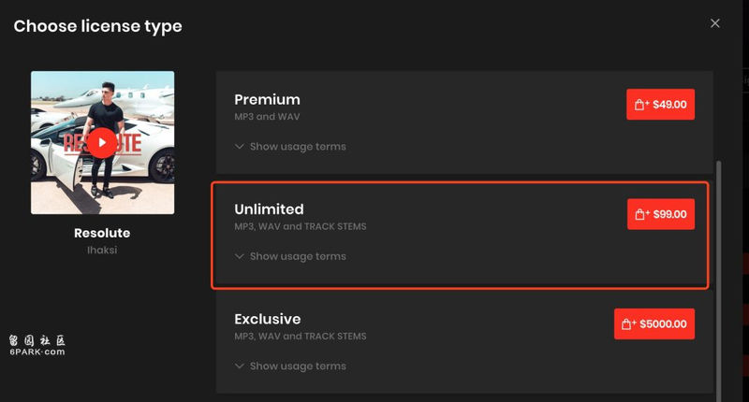Open artist Ihaksi profile link
The image size is (749, 402).
[x=102, y=250]
